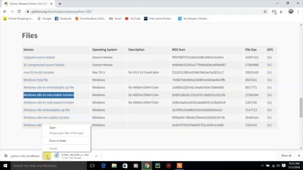Show hidden system tray icons
Viewport: 303px width, 170px height.
click(262, 166)
